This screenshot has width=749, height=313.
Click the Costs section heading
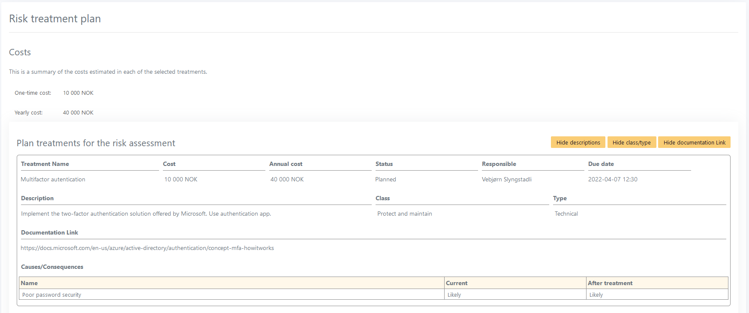20,52
